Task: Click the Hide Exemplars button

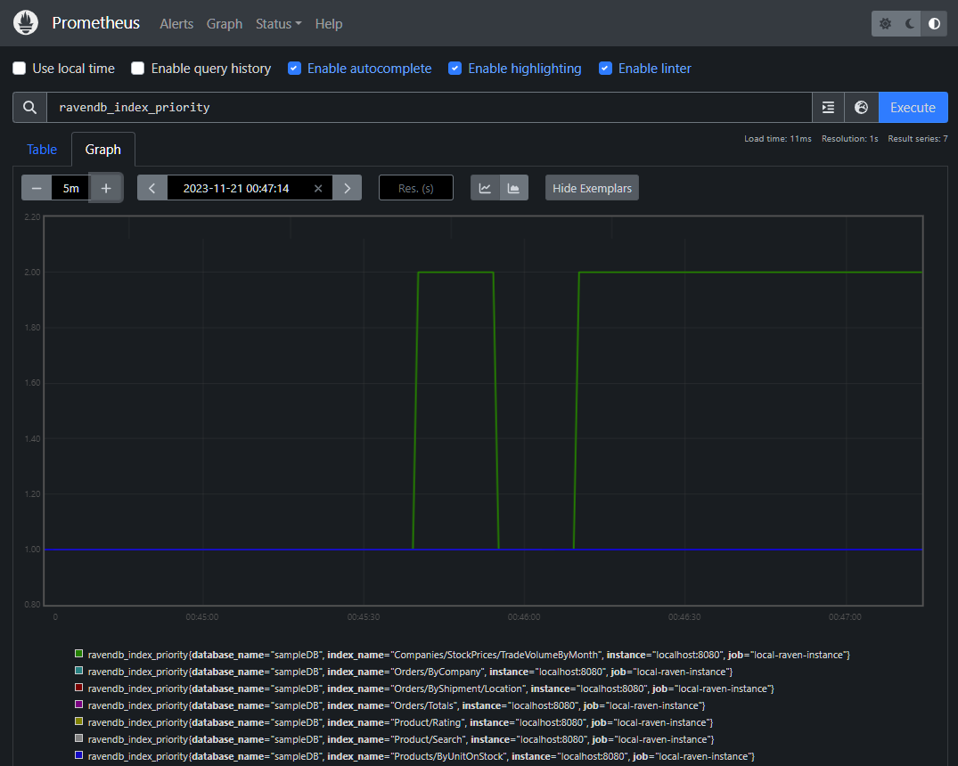Action: pyautogui.click(x=592, y=188)
